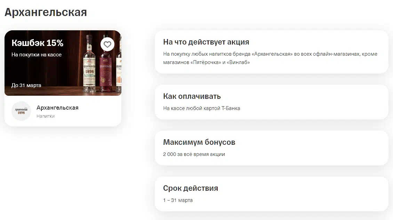Click «2 000 за всё время акции»
The width and height of the screenshot is (393, 220).
[194, 154]
